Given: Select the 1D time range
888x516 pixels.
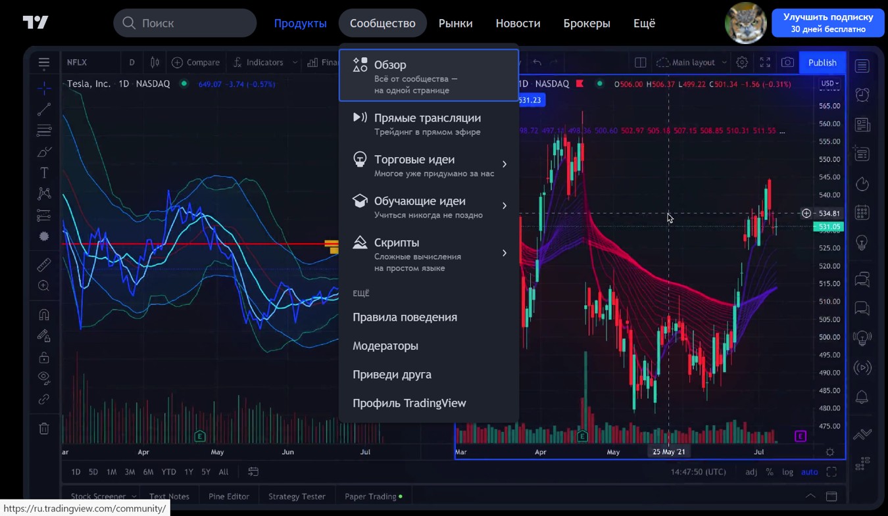Looking at the screenshot, I should (76, 472).
